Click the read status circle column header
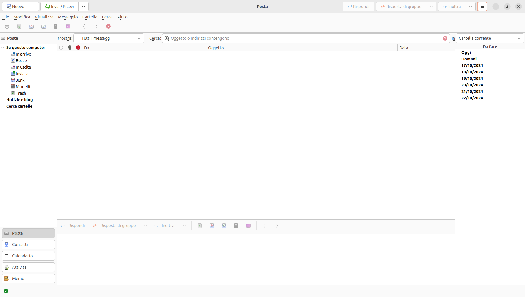Image resolution: width=525 pixels, height=297 pixels. 61,48
